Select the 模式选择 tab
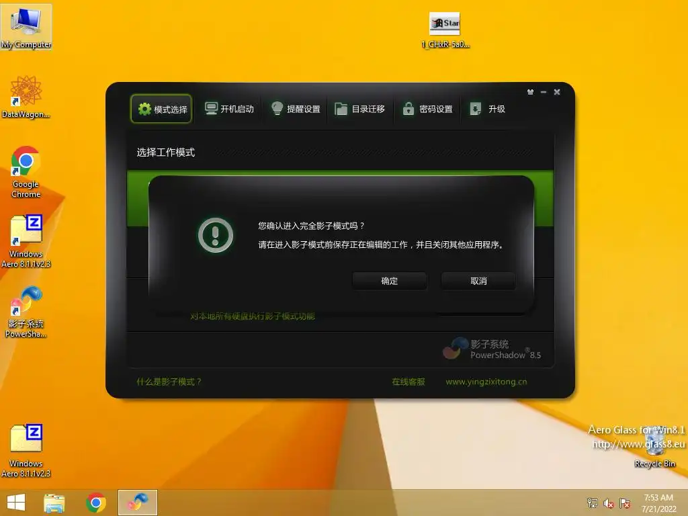The image size is (688, 516). pyautogui.click(x=161, y=109)
